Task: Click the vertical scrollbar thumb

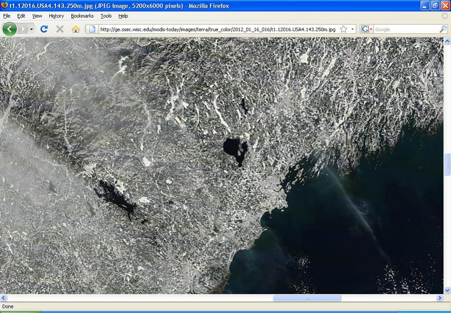Action: pos(447,164)
